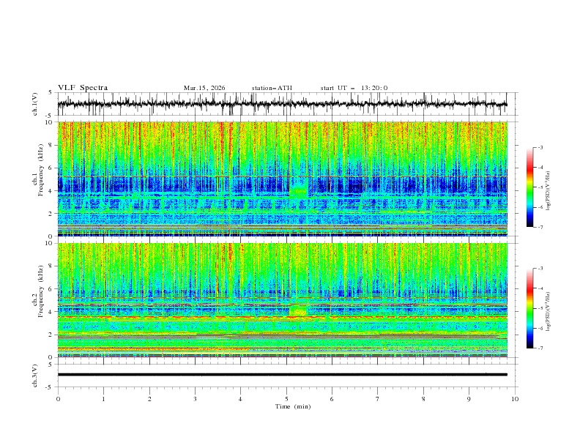The image size is (580, 448).
Task: Click the ch.3 flat black trace
Action: click(x=282, y=375)
